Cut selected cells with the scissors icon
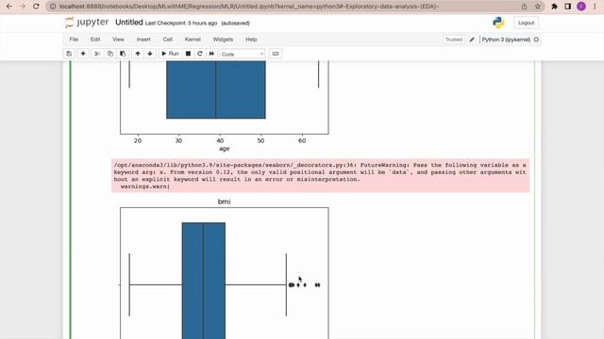This screenshot has height=339, width=604. (97, 54)
